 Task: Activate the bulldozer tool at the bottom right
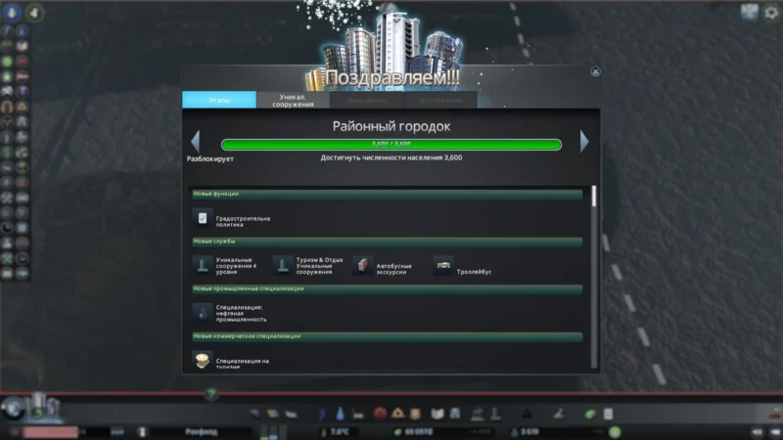tap(775, 413)
